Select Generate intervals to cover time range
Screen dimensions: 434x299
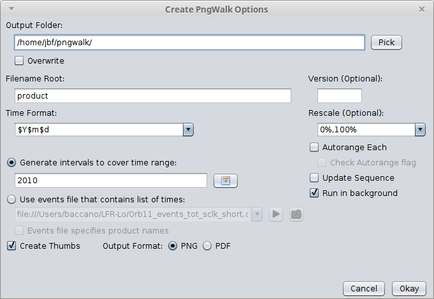tap(11, 162)
